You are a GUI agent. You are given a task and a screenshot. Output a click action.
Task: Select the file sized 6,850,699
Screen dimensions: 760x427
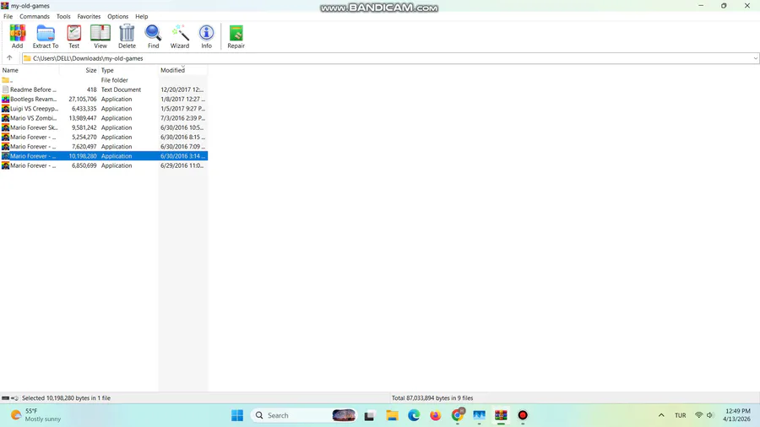104,165
